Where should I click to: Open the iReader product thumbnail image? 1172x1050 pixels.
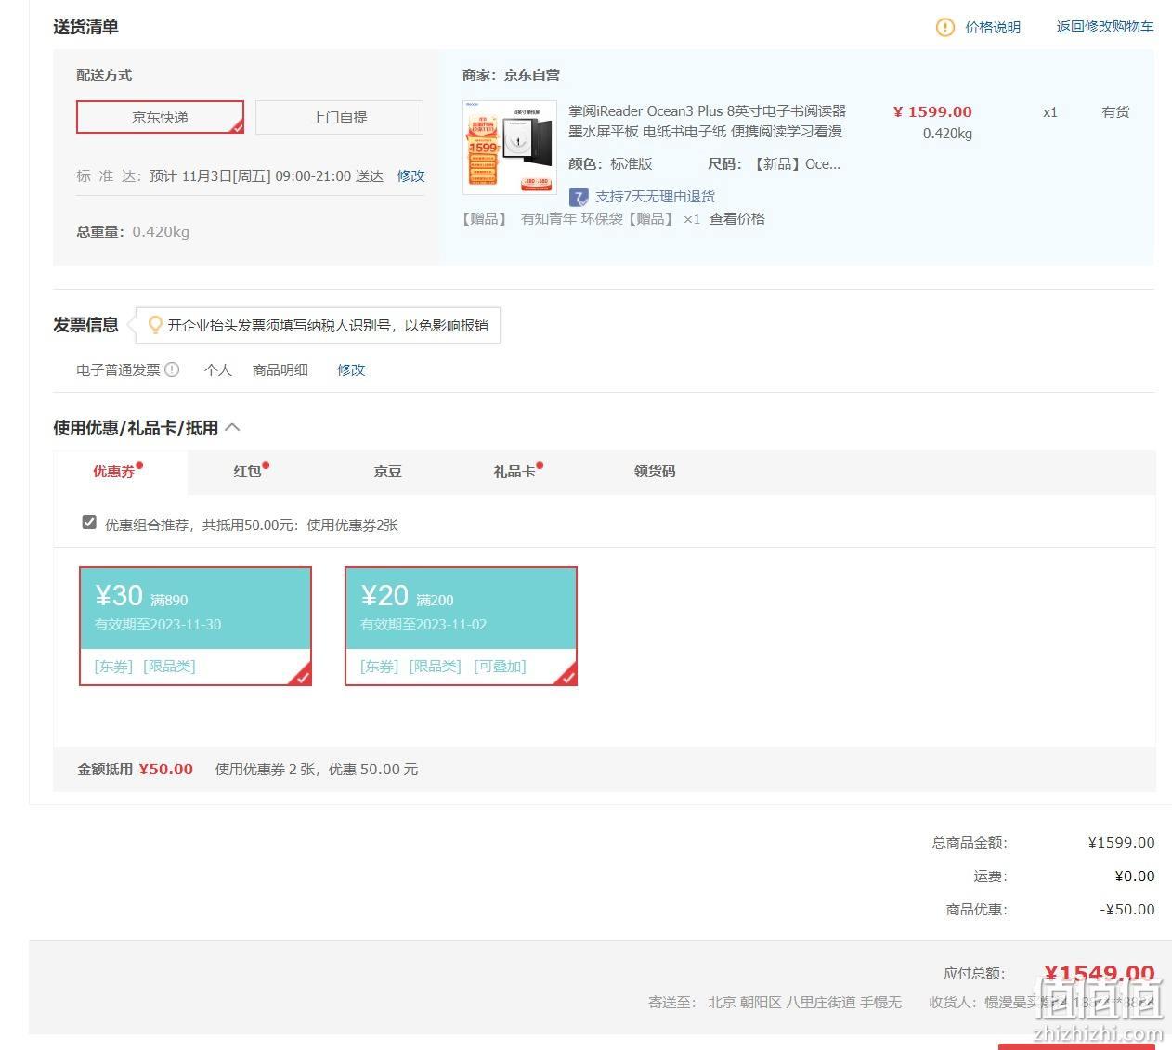click(510, 148)
